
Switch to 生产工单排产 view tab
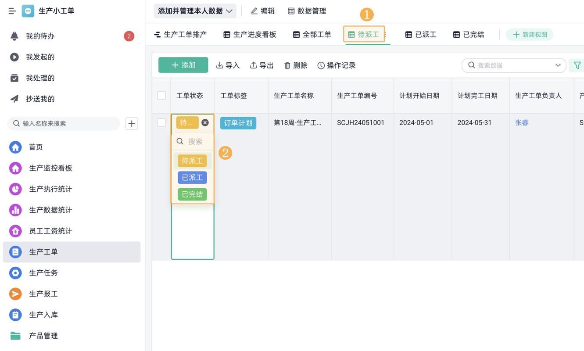click(180, 34)
